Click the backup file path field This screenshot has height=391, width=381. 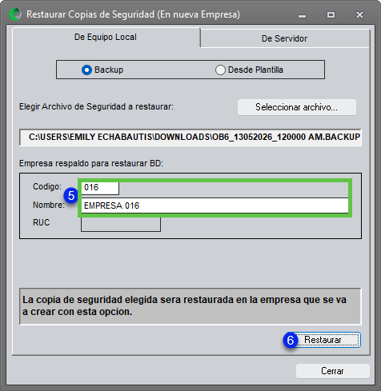[x=190, y=137]
